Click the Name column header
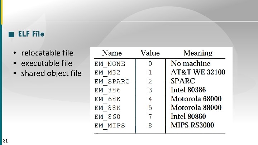Screen dimensions: 258x145 (112, 53)
